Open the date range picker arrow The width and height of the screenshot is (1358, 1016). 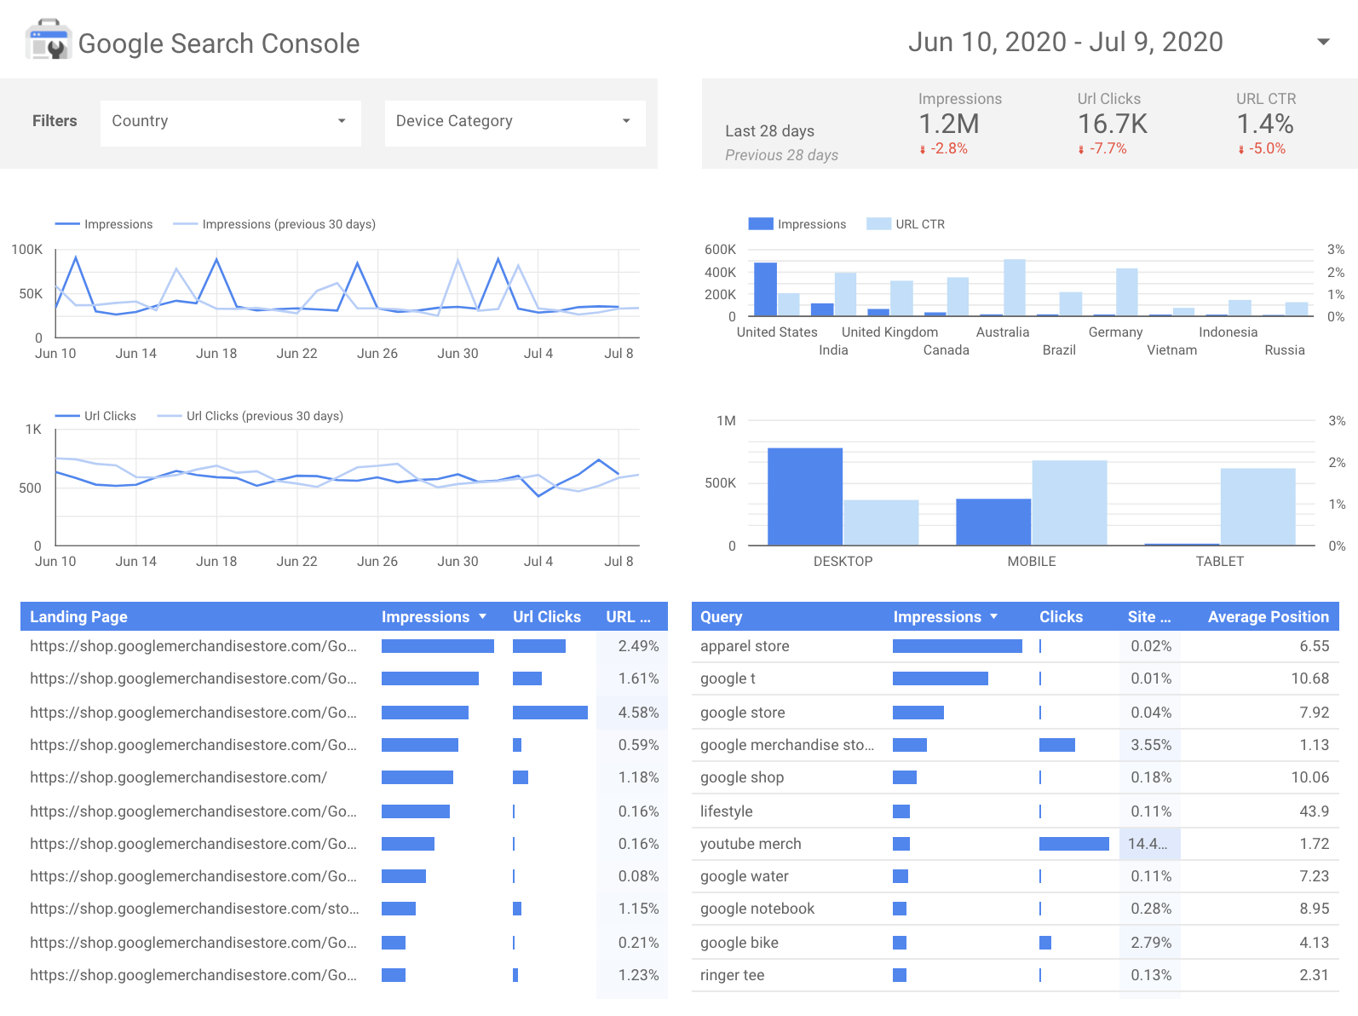tap(1323, 42)
